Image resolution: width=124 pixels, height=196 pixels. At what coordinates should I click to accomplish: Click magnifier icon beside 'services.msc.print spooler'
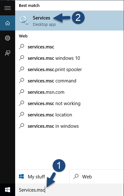coord(21,69)
